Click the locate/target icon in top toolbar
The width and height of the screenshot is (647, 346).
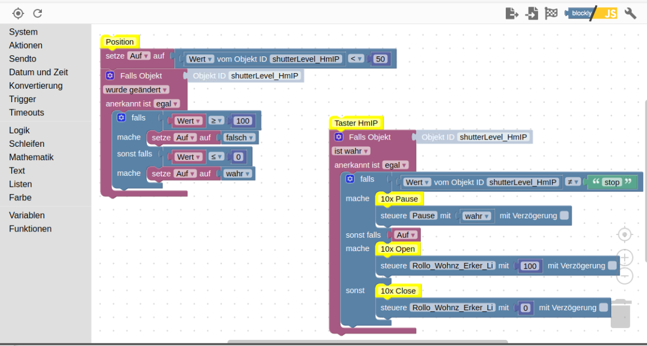pyautogui.click(x=18, y=13)
